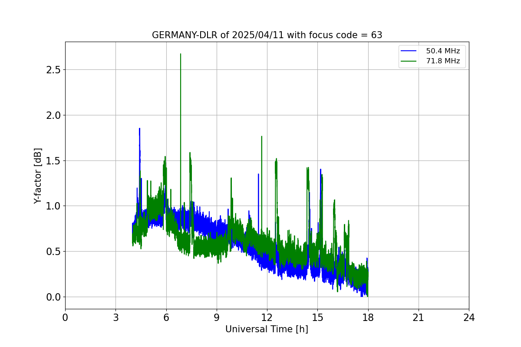Click the x-axis tick label '15'
The height and width of the screenshot is (347, 521).
317,318
